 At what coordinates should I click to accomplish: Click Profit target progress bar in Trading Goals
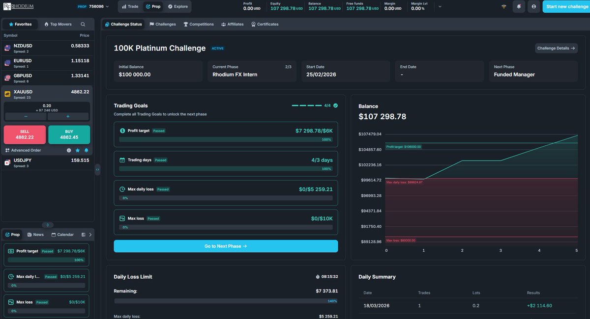(x=226, y=140)
